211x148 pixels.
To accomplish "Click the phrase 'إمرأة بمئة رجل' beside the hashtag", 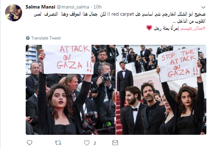I will [166, 28].
